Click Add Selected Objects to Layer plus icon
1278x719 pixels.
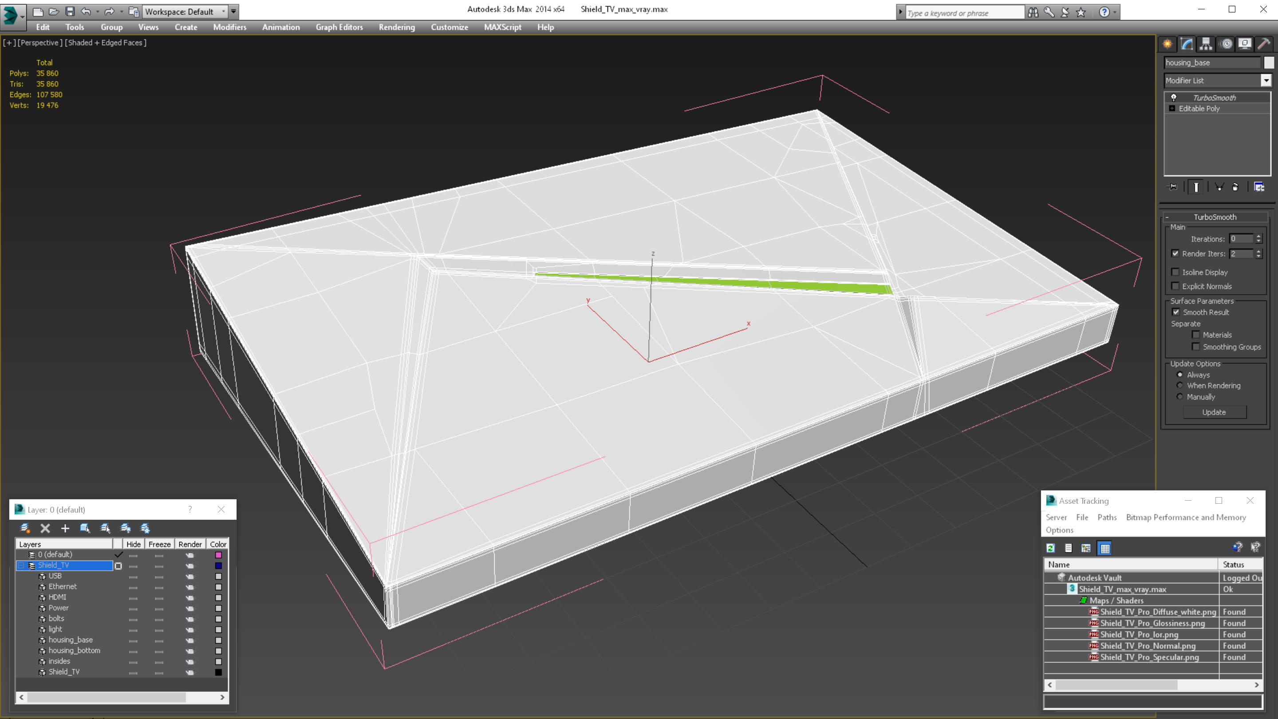tap(65, 528)
